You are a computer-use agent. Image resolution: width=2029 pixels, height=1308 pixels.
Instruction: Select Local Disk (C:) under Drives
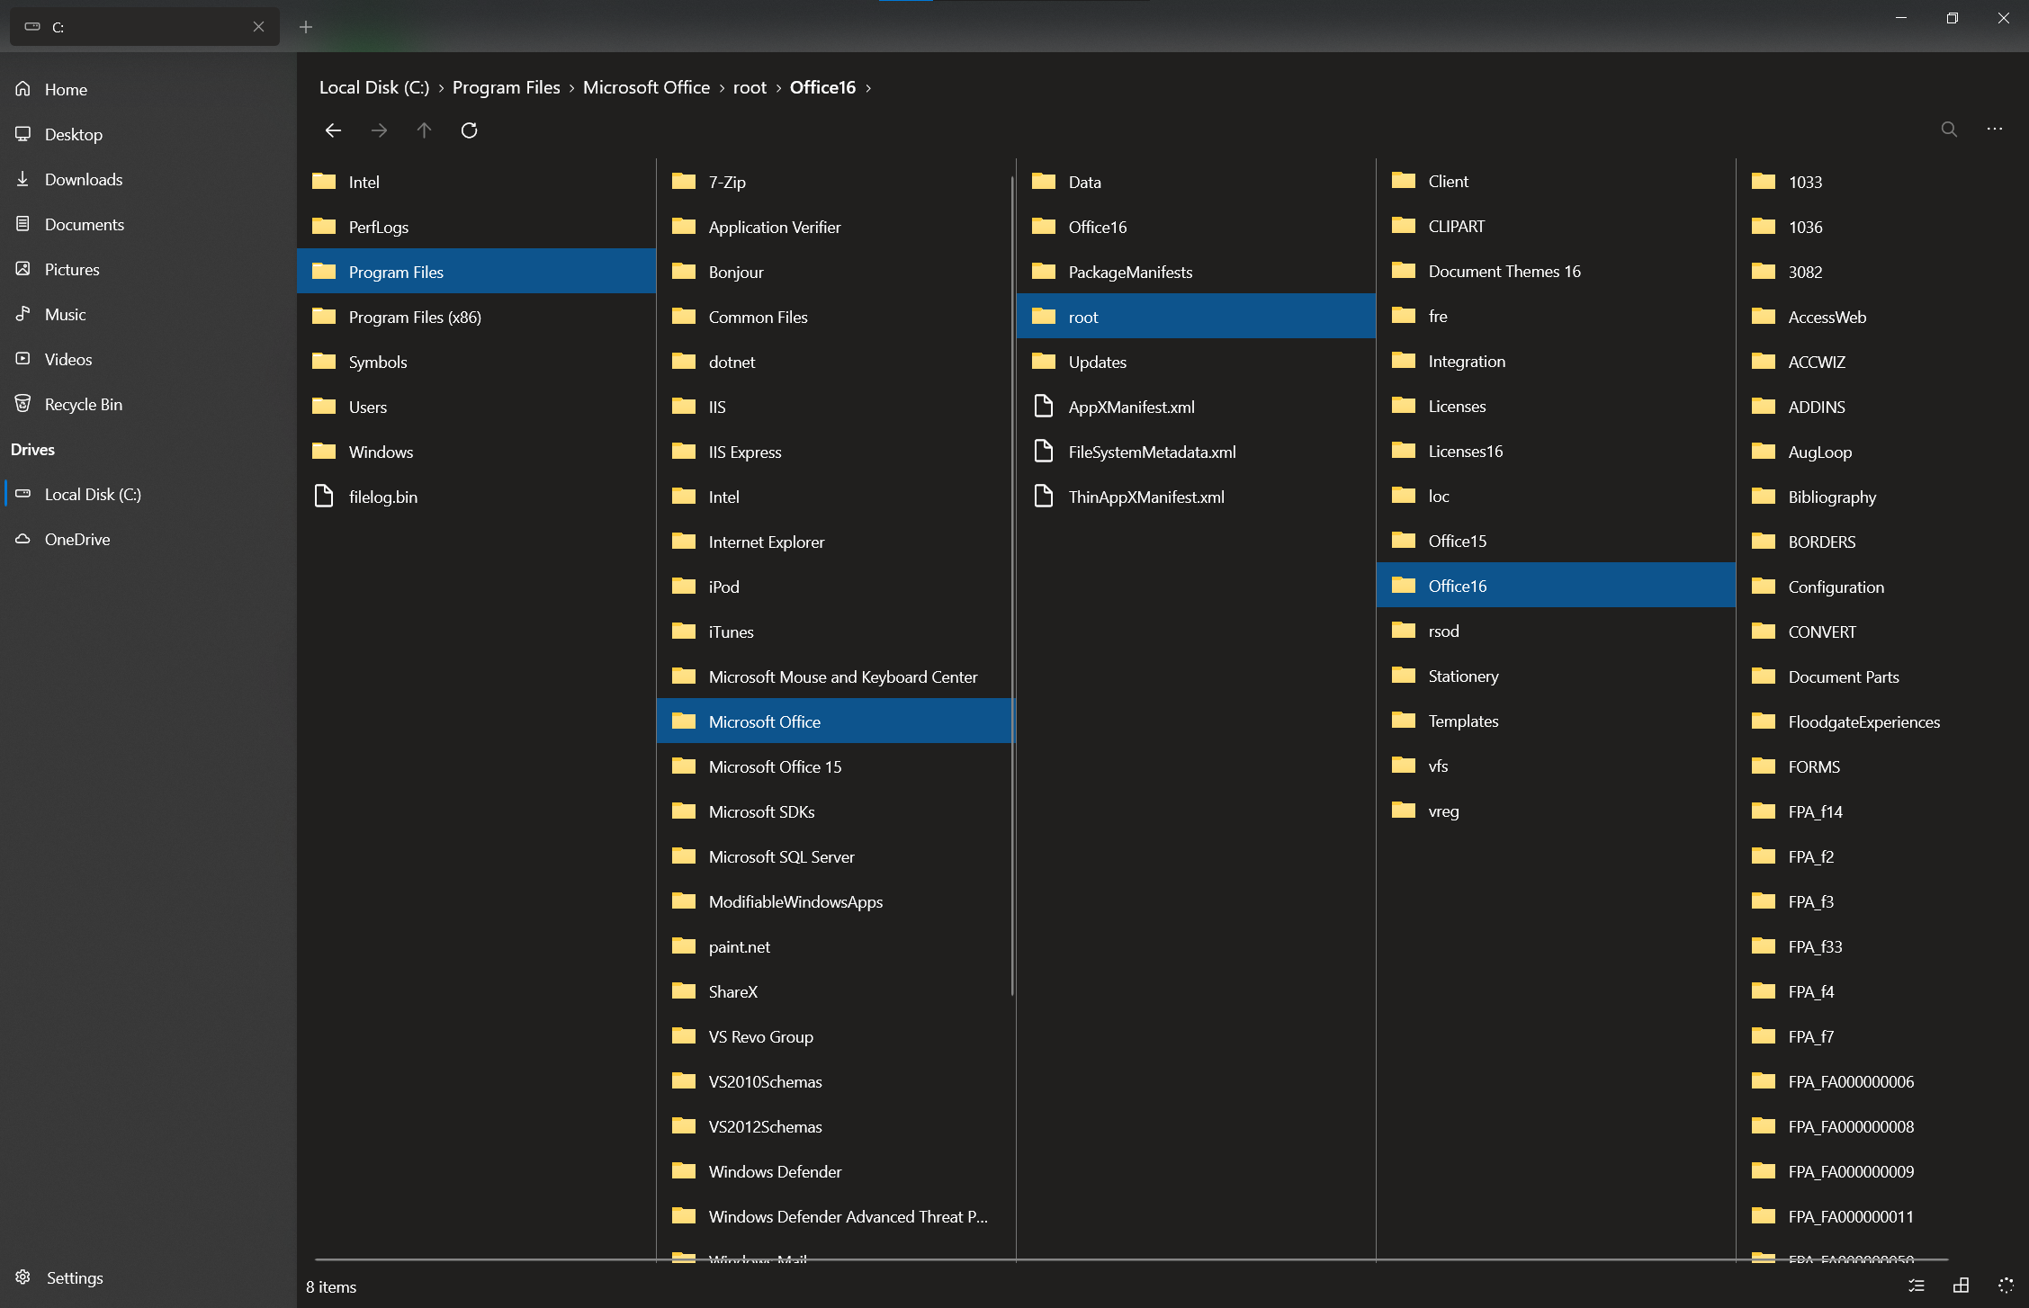[148, 494]
